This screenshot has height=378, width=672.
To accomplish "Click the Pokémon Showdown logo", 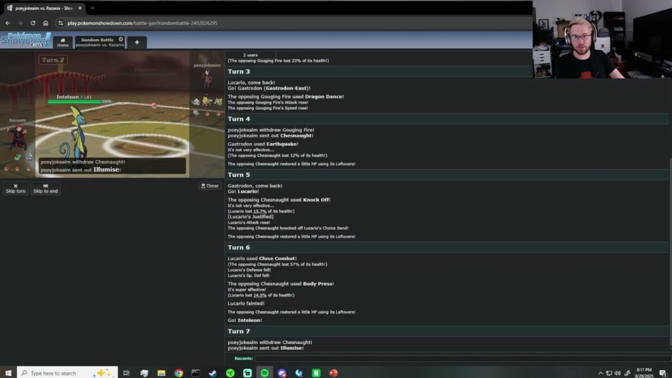I will 26,40.
